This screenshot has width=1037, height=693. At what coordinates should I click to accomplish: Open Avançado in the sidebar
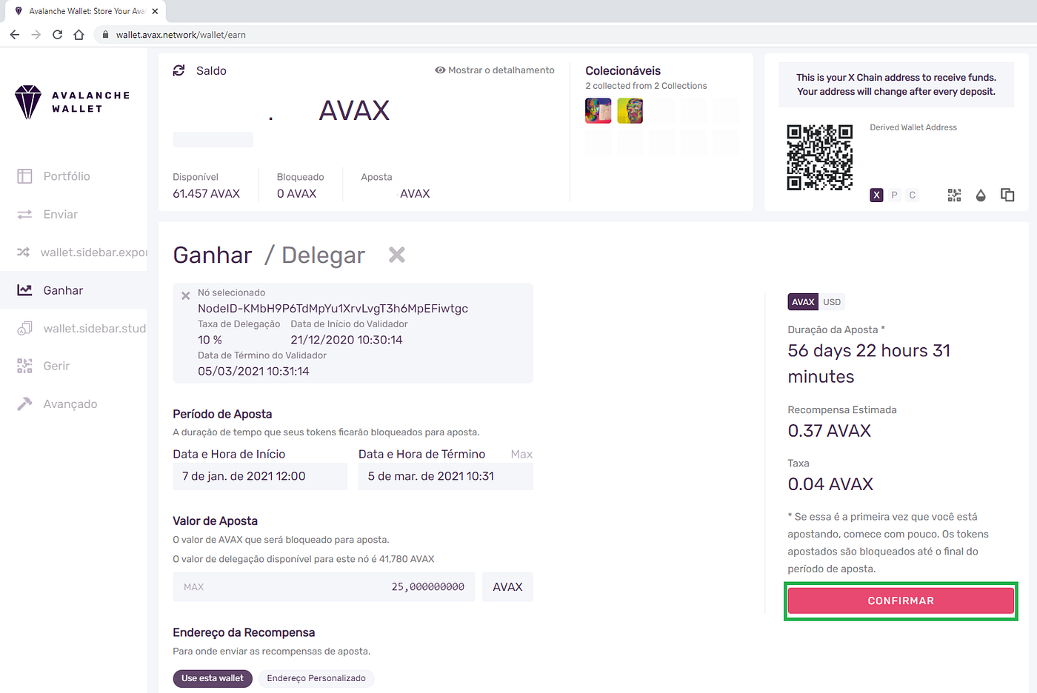57,404
